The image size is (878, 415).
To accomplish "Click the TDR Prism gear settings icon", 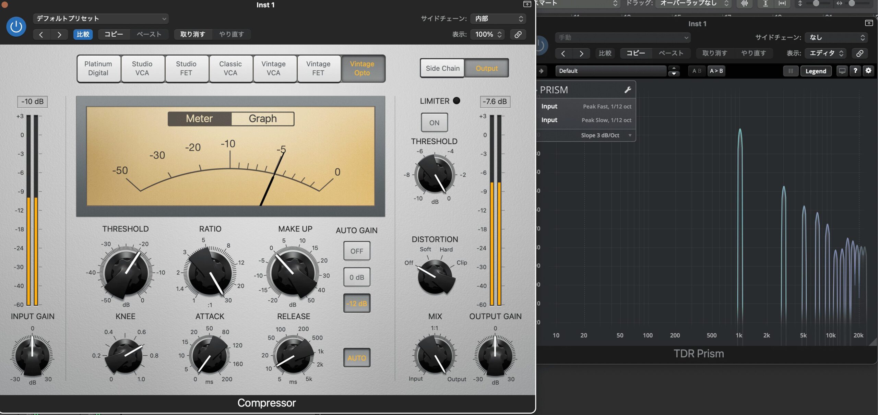I will 868,71.
